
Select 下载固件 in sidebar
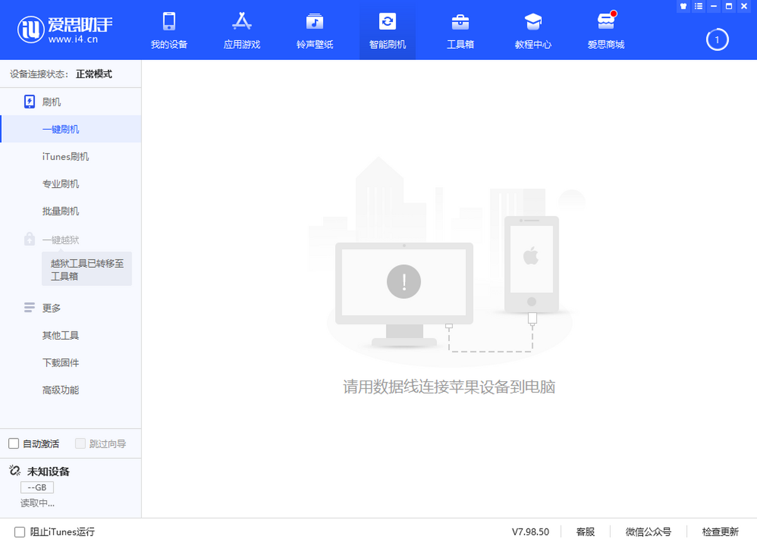[x=61, y=363]
